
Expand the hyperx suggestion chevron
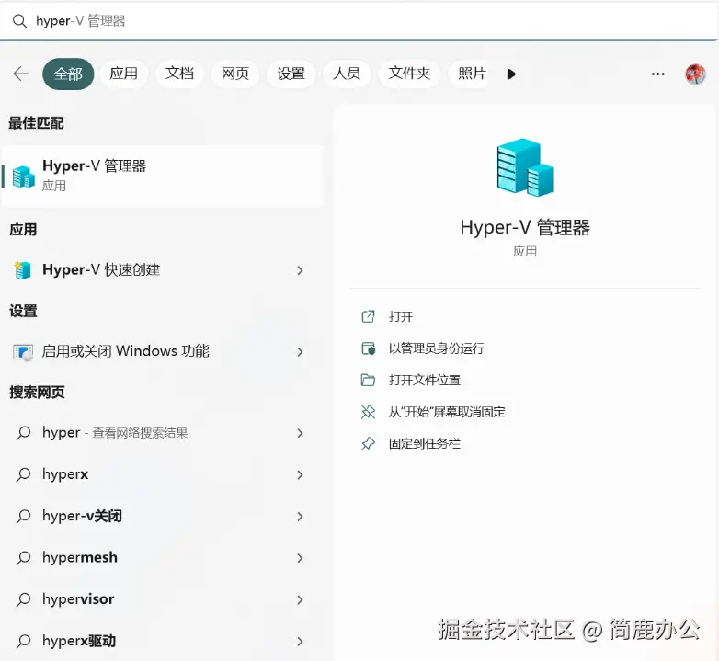(300, 475)
